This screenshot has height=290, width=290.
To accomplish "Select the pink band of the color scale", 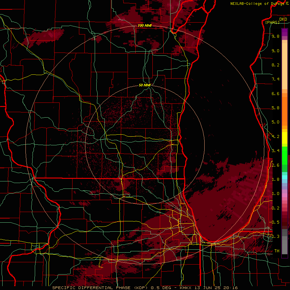I will point(285,195).
